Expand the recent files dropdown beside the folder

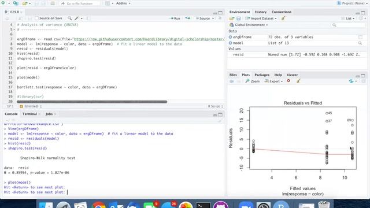pyautogui.click(x=29, y=3)
